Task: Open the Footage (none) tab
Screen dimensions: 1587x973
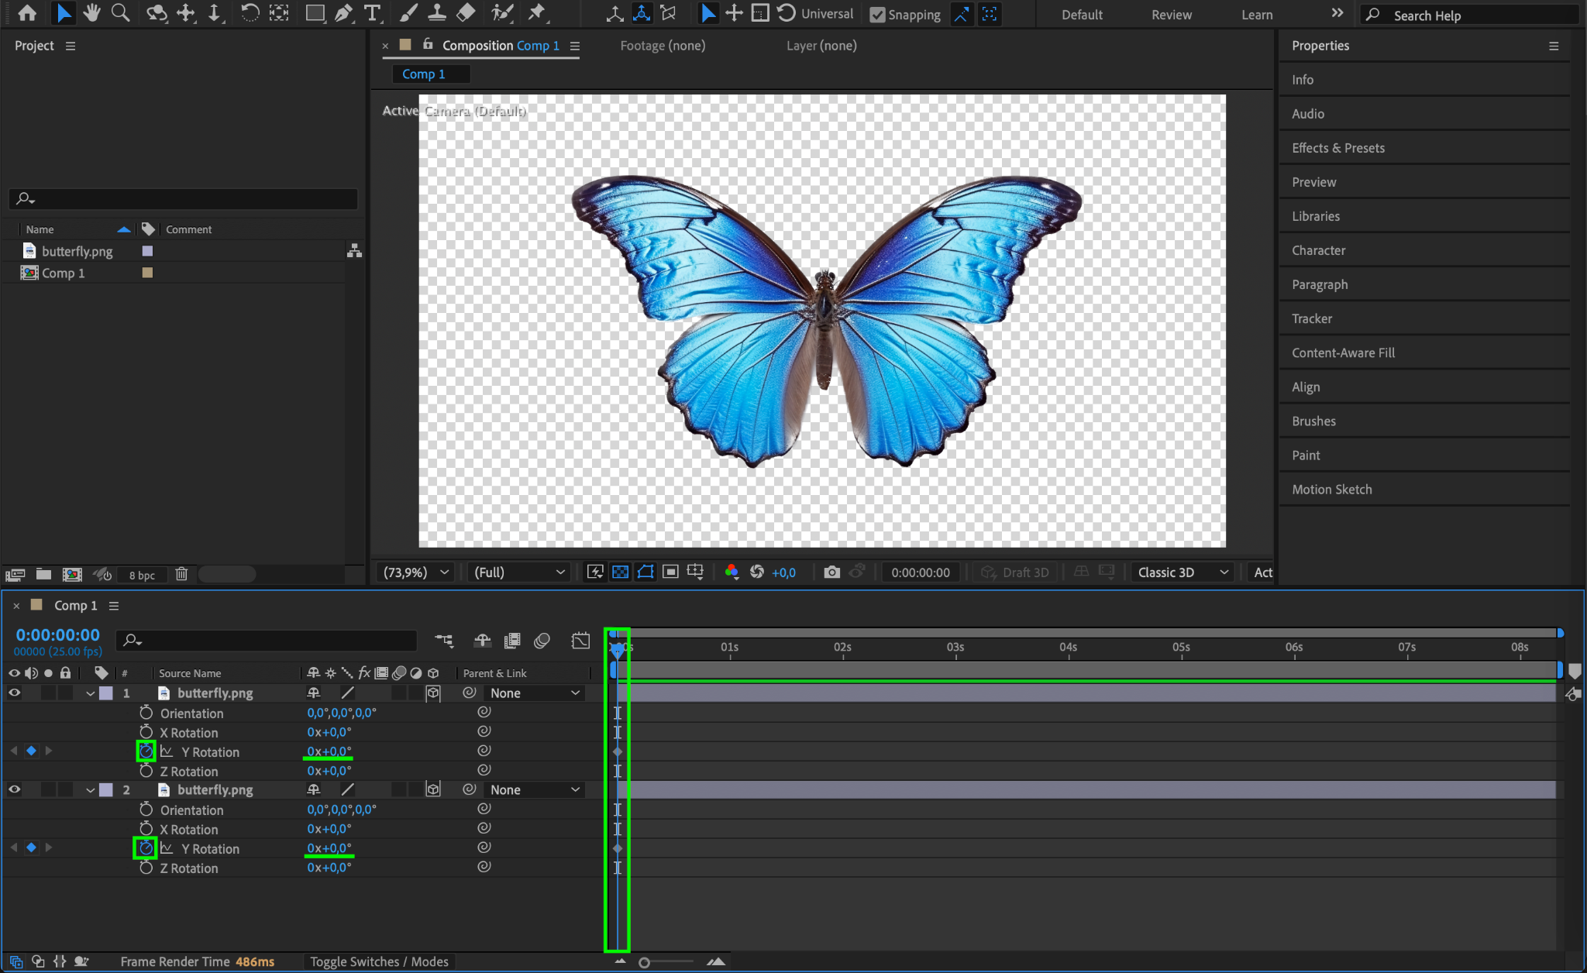Action: click(x=663, y=46)
